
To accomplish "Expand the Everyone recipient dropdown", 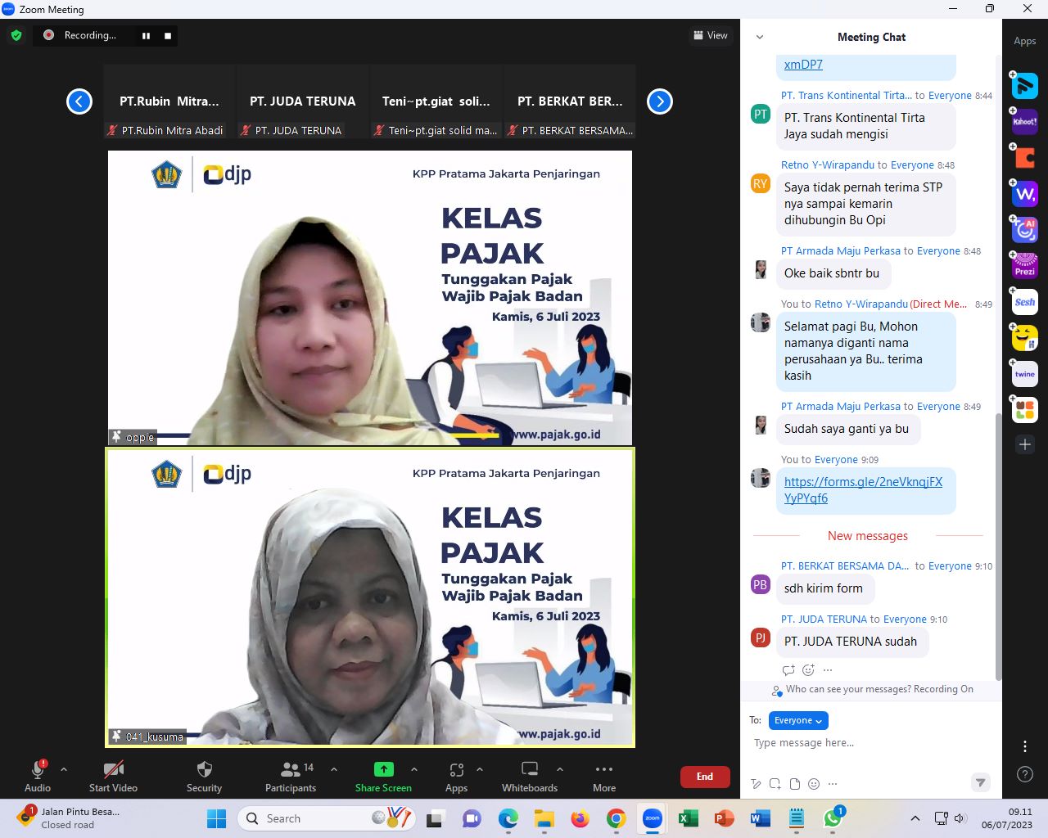I will (798, 720).
